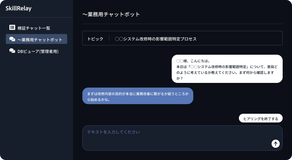
Task: Click the chat bubbles icon beside 〜業務用チャットボット
Action: coord(12,39)
